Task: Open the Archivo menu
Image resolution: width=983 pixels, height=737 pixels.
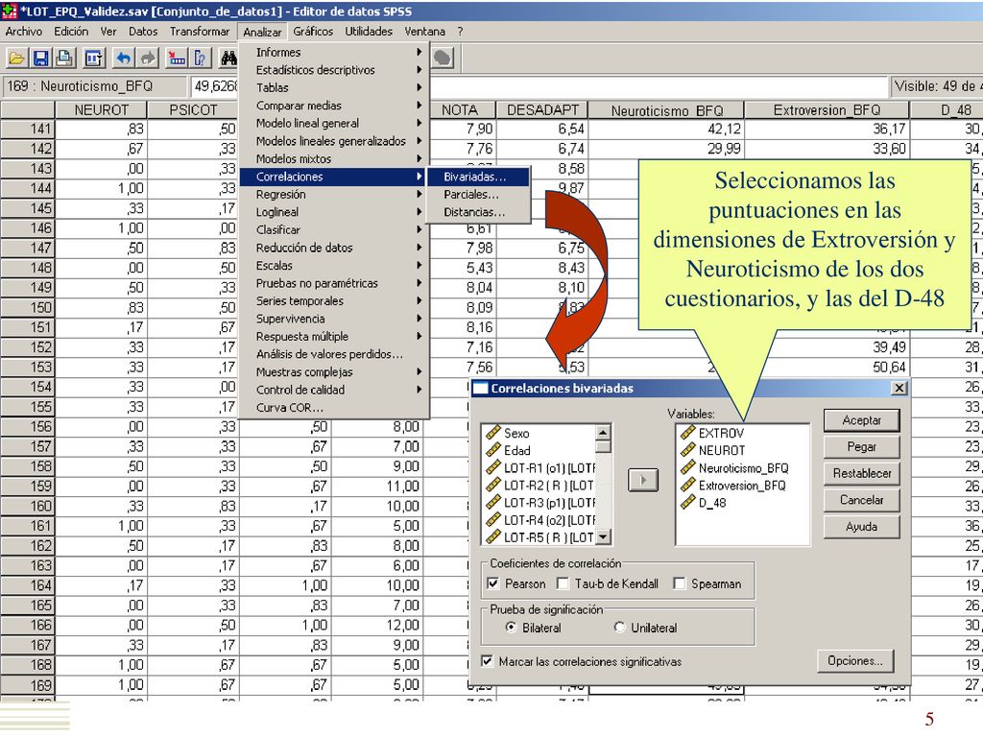Action: (x=24, y=32)
